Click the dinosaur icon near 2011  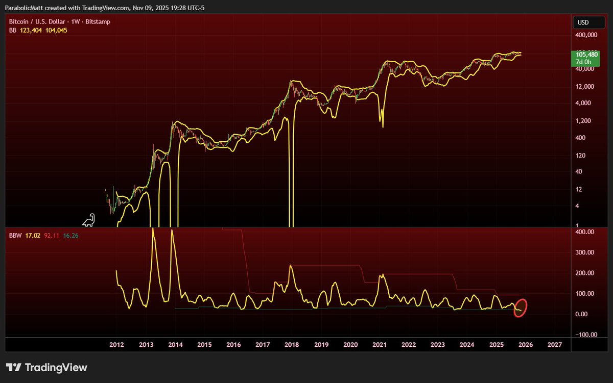click(89, 219)
